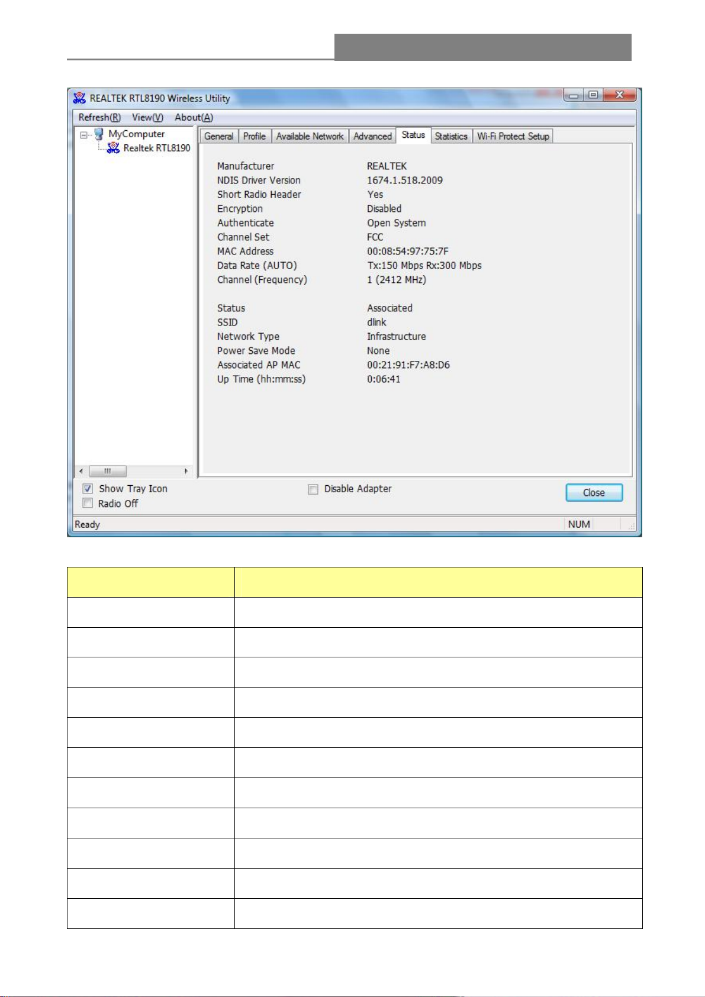Click the Short Radio Header label
The height and width of the screenshot is (997, 705).
coord(259,195)
